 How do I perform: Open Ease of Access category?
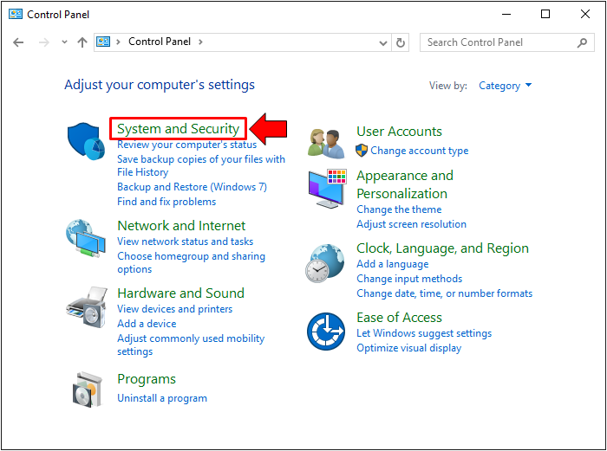(399, 318)
